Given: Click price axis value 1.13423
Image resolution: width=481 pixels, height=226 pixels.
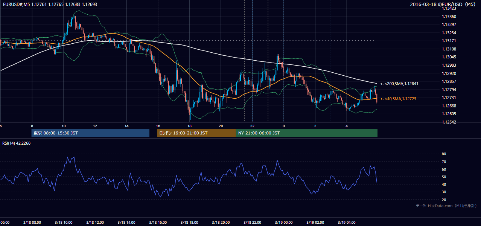Looking at the screenshot, I should [449, 8].
